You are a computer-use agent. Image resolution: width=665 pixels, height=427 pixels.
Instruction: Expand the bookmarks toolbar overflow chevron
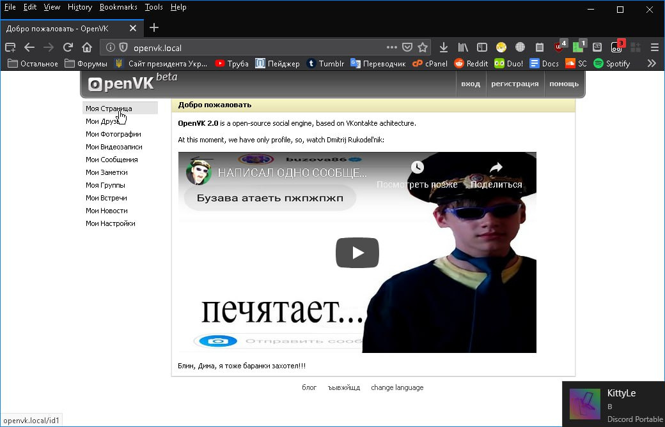(x=652, y=63)
